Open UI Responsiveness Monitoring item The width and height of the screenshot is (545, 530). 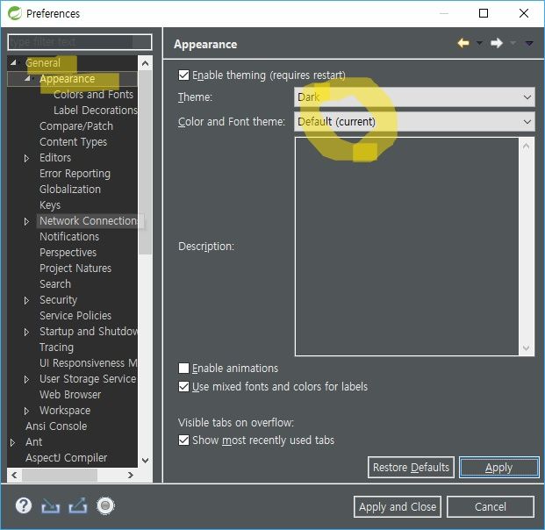pos(89,362)
